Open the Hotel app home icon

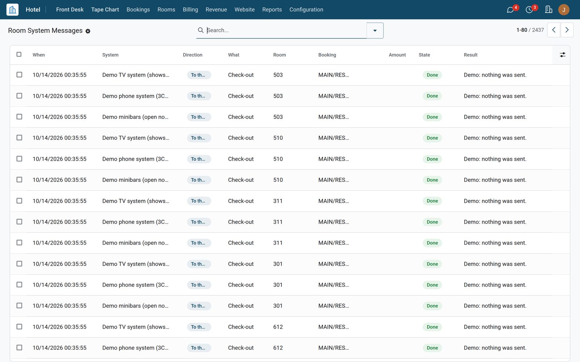[12, 9]
